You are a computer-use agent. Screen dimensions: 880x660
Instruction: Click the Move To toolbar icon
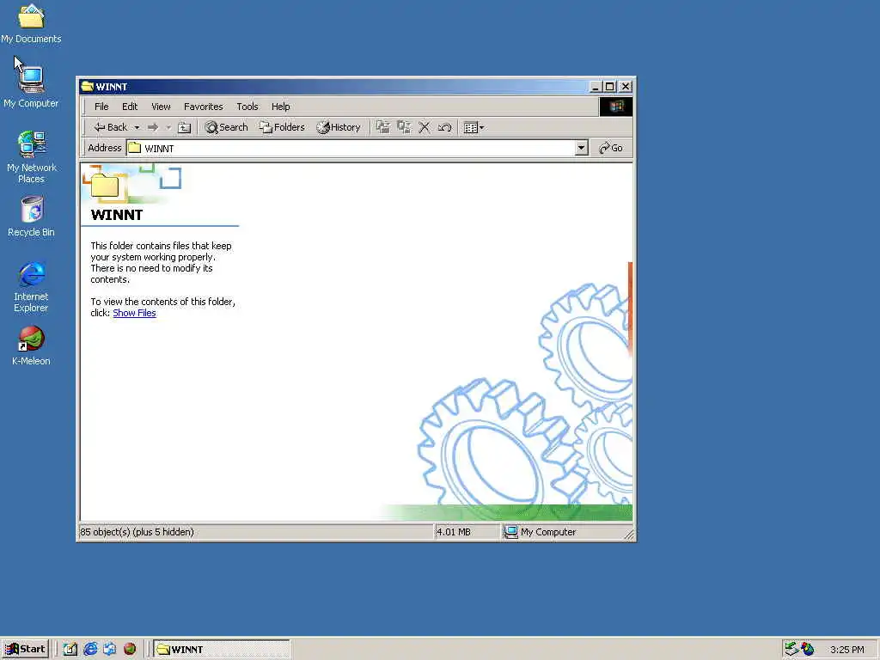coord(382,127)
